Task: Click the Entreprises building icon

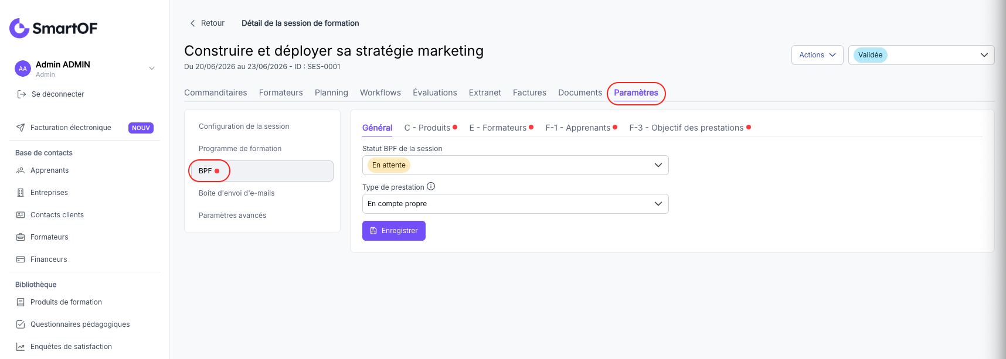Action: coord(21,193)
